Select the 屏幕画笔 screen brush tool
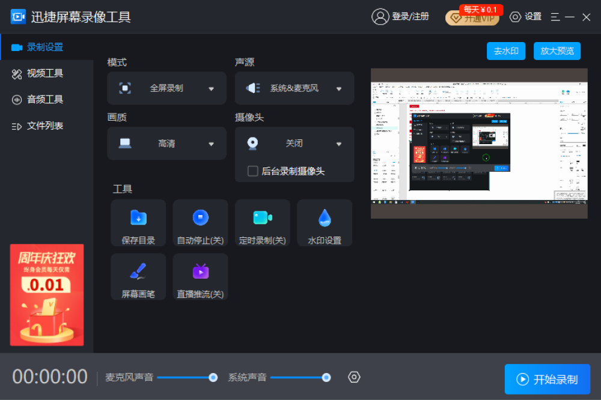Image resolution: width=601 pixels, height=400 pixels. coord(138,277)
